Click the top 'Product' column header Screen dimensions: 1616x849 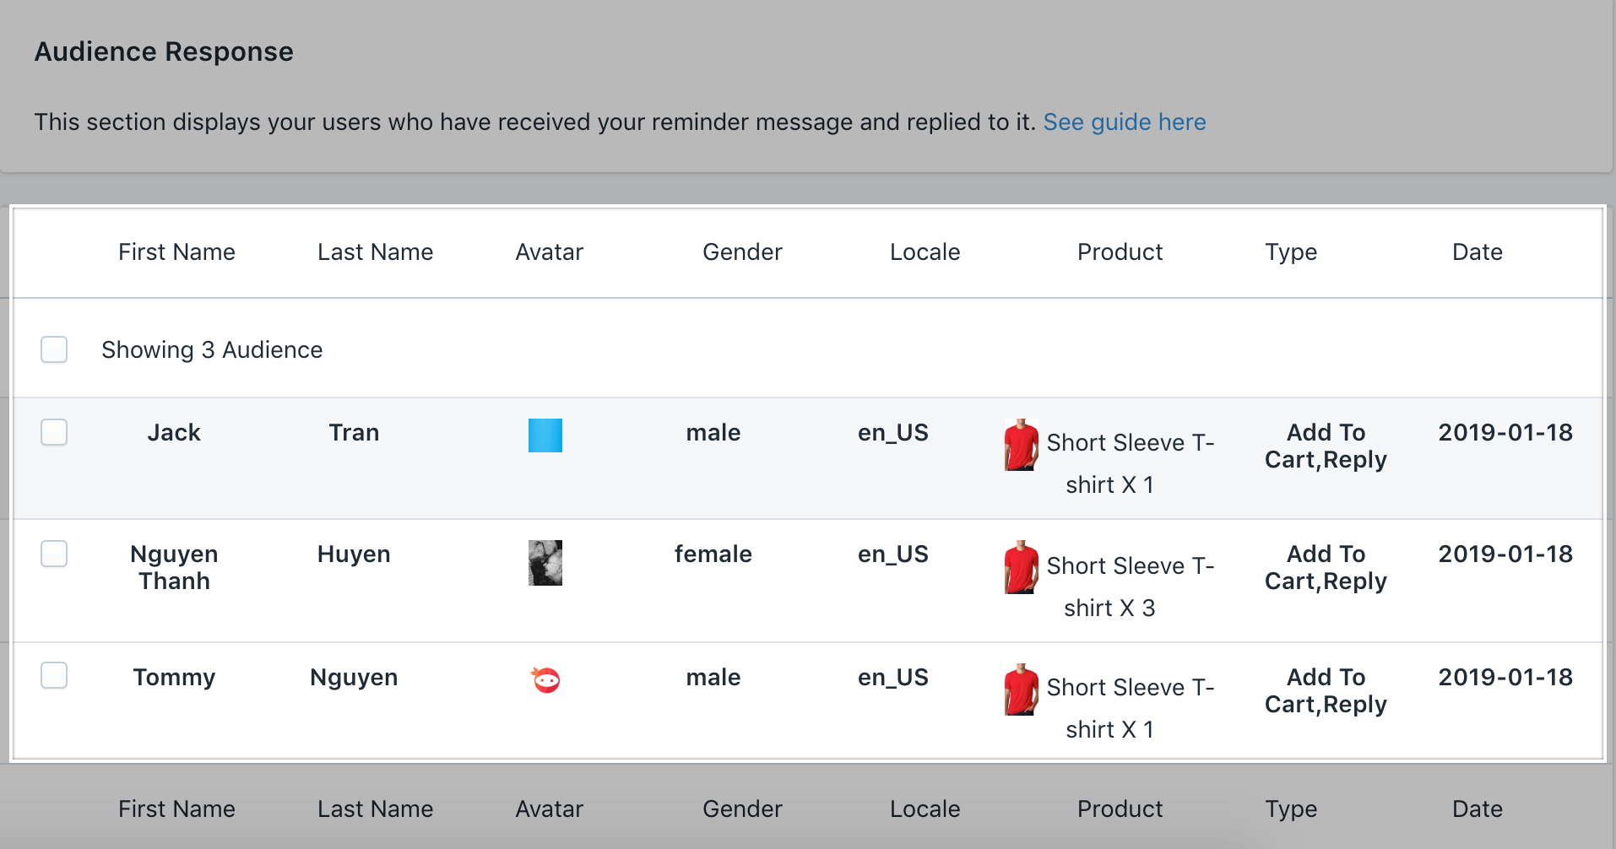tap(1120, 252)
